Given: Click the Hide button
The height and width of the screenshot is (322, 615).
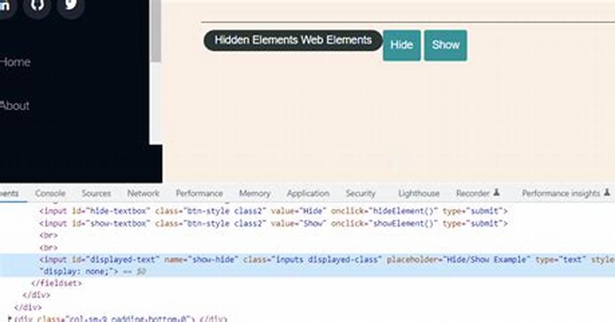Looking at the screenshot, I should point(402,46).
